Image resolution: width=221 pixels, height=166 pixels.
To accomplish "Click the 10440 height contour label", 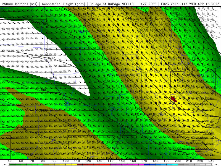I will 51,58.
